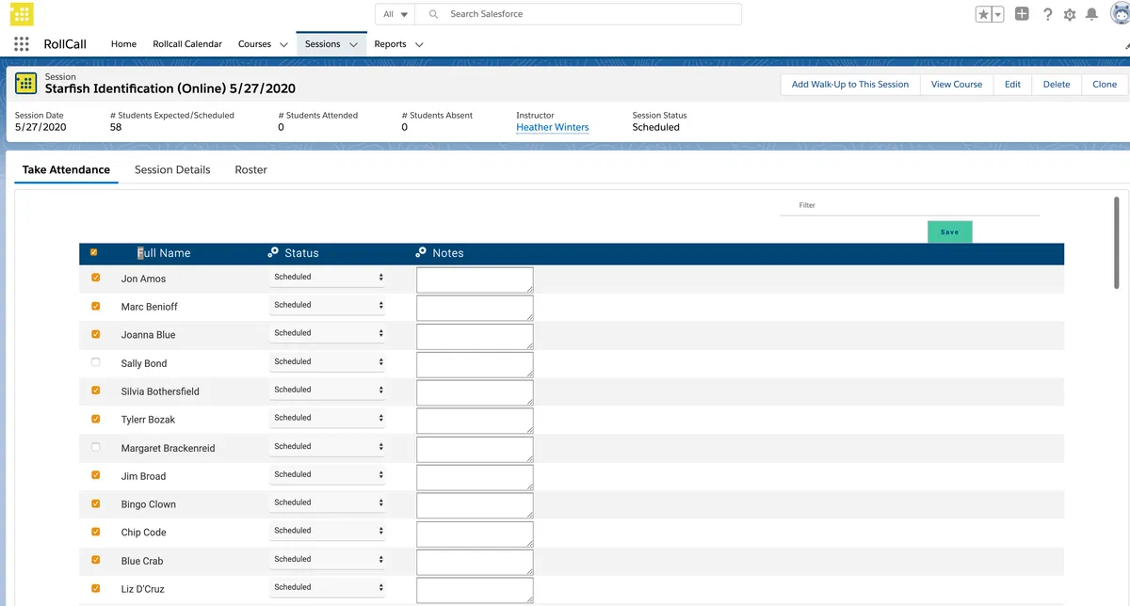Click the Session record icon

(26, 83)
